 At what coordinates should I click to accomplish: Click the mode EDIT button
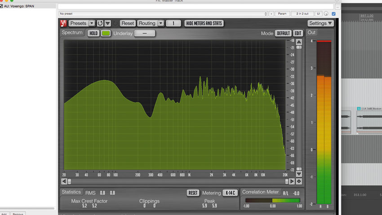coord(298,33)
